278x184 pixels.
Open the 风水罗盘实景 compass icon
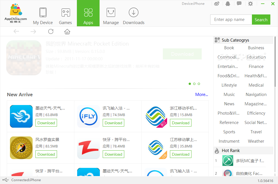point(21,148)
